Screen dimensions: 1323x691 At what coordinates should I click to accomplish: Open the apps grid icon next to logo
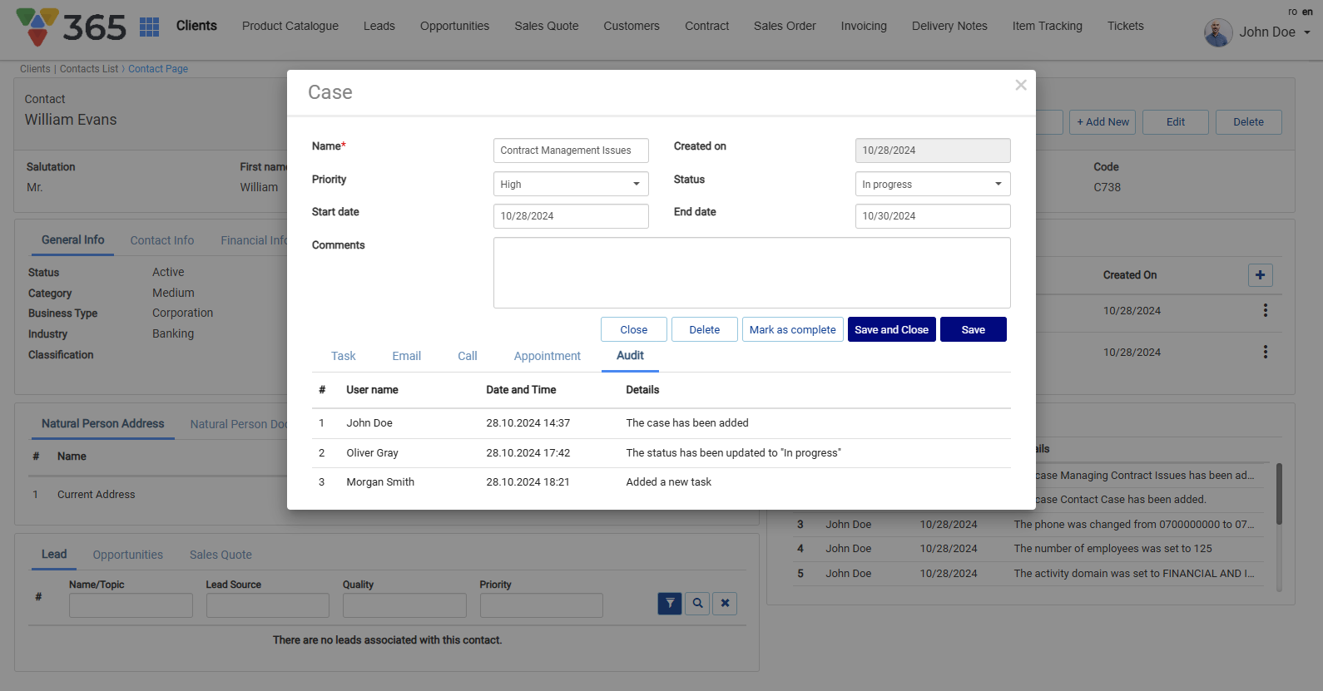coord(150,27)
